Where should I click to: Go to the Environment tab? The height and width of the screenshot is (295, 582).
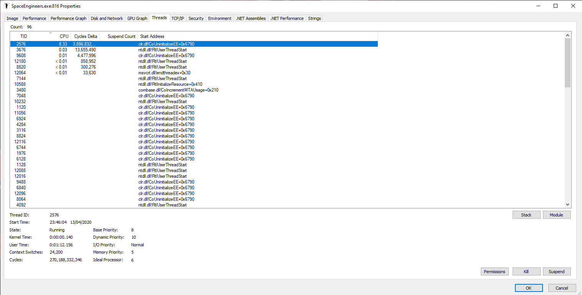[220, 18]
